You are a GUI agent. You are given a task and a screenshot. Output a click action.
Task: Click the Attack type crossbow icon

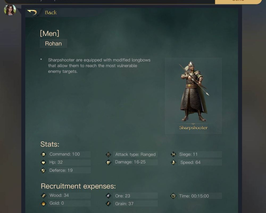[x=109, y=154]
